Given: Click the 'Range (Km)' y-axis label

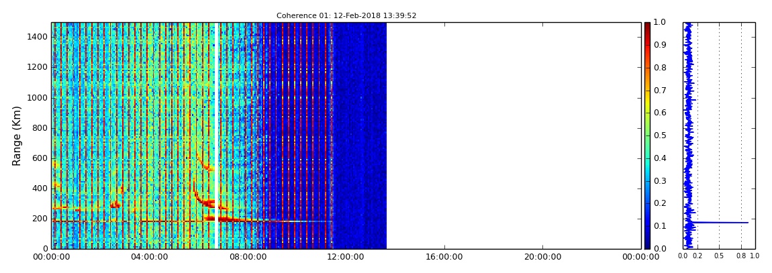Looking at the screenshot, I should click(x=17, y=135).
